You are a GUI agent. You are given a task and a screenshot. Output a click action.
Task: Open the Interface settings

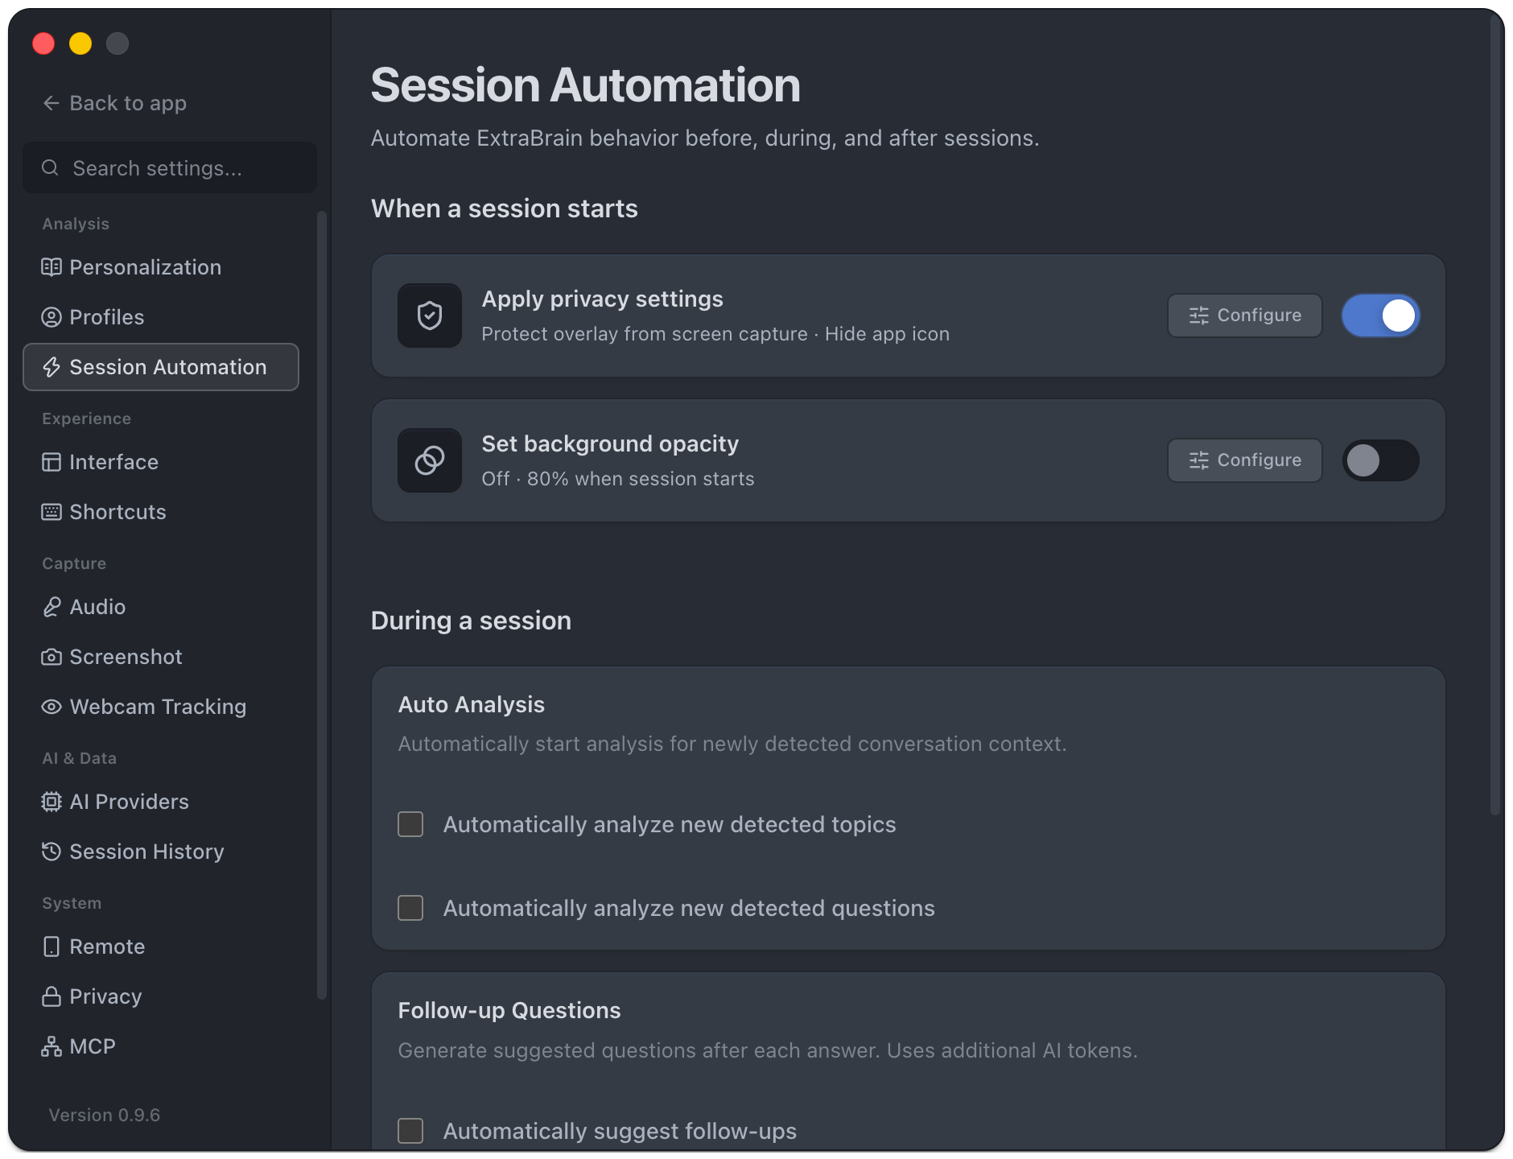(161, 462)
